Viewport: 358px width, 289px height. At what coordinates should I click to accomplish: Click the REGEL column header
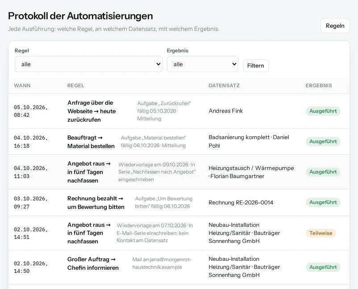76,85
